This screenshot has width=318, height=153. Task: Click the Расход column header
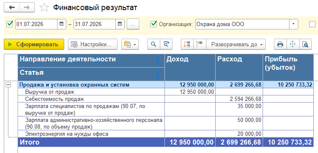[x=239, y=67]
